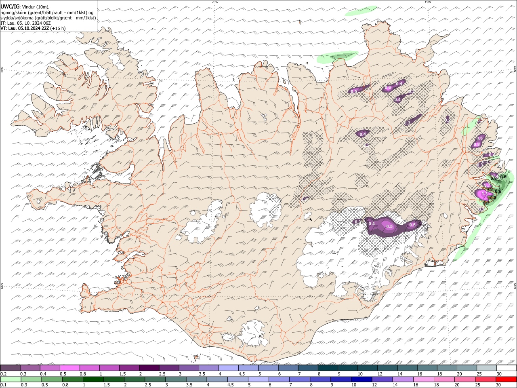
Task: Click the lower legend swatch starting at 3.5
Action: [x=196, y=380]
